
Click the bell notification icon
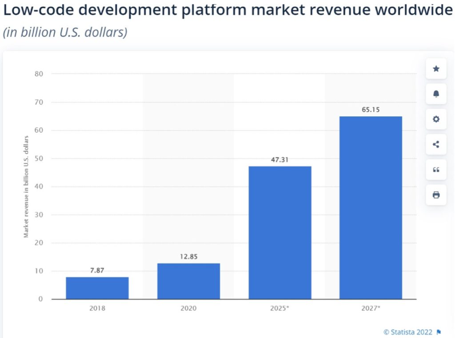[x=436, y=94]
